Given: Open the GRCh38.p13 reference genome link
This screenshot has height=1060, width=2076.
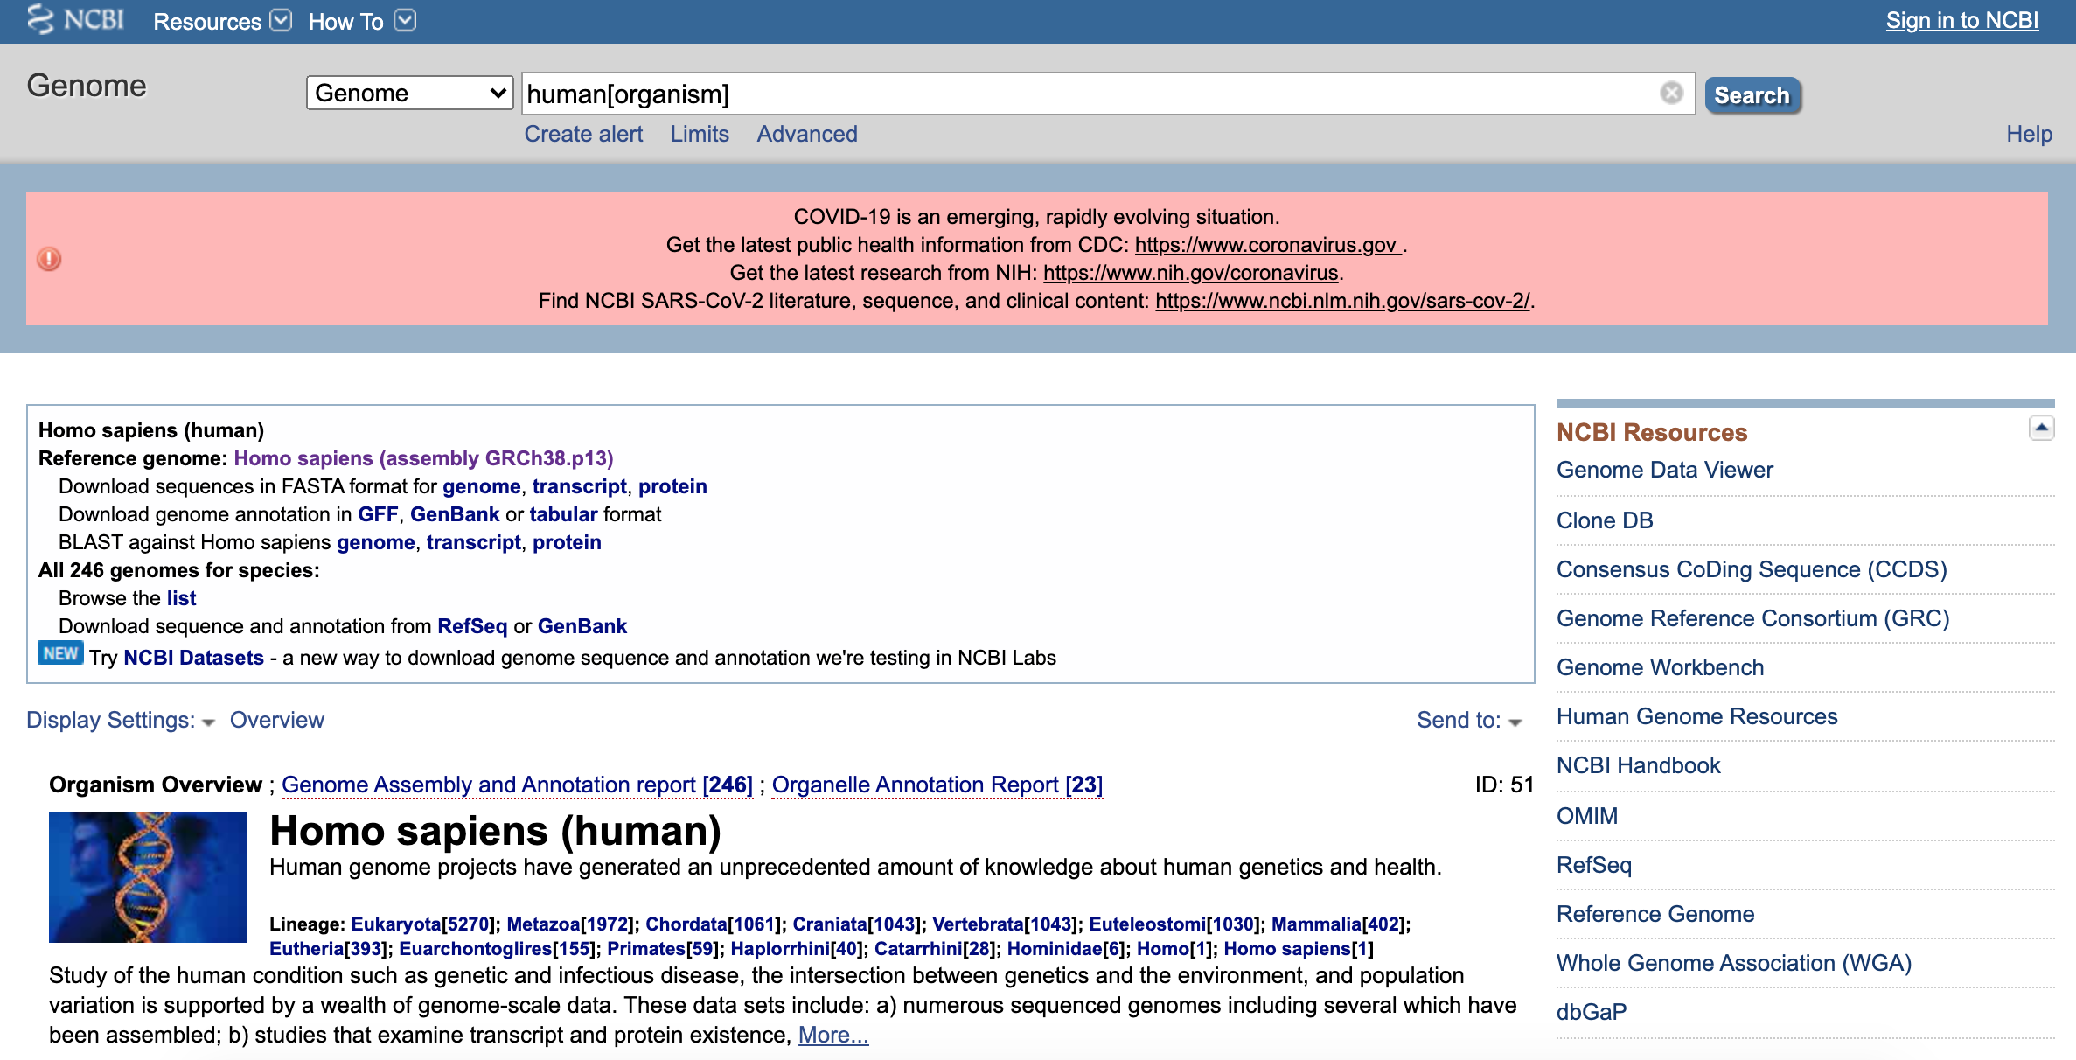Looking at the screenshot, I should point(423,458).
